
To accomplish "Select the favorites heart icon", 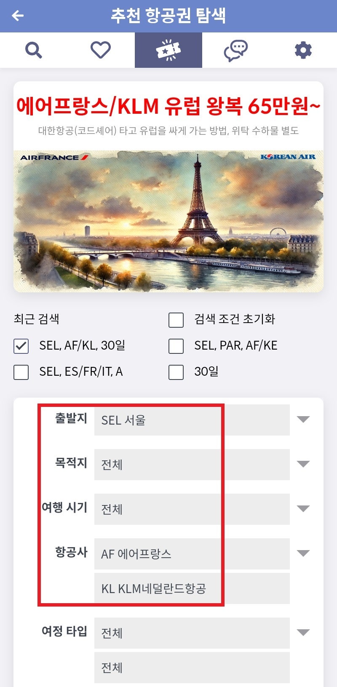I will pos(101,49).
